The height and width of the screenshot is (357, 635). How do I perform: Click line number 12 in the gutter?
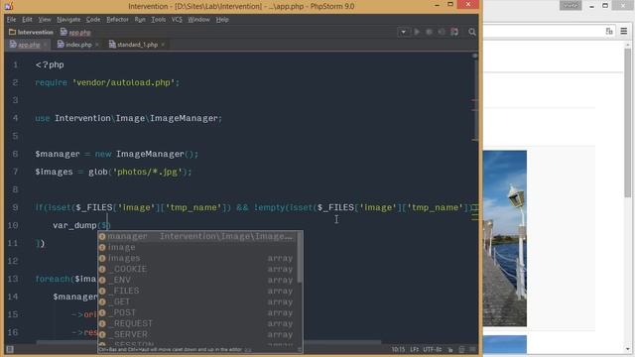pos(13,261)
